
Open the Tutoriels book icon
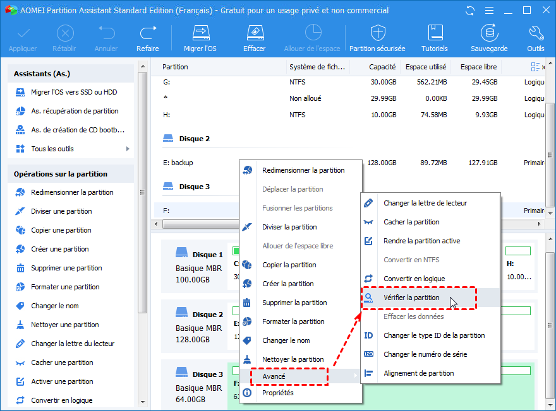click(x=435, y=33)
